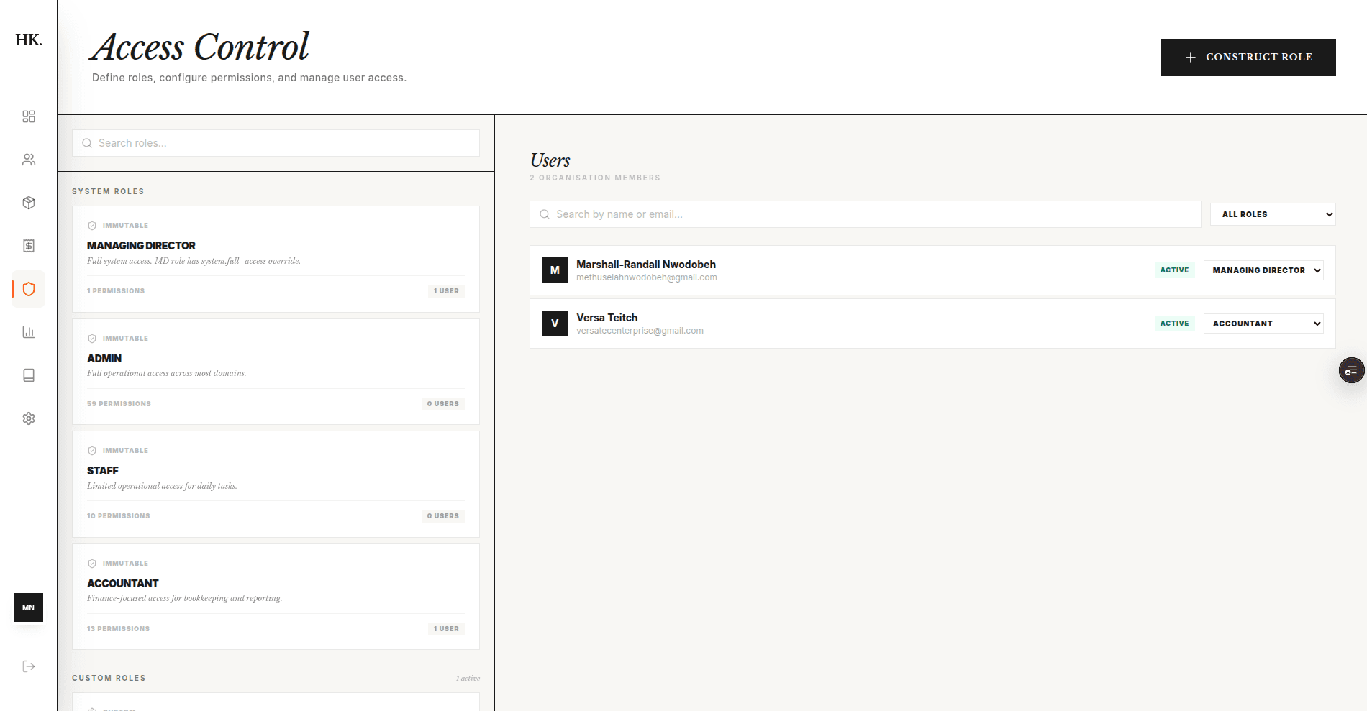Click the Search by name or email field
The image size is (1367, 711).
866,214
